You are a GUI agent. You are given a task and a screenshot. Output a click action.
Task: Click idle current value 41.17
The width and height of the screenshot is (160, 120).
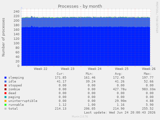point(61,82)
